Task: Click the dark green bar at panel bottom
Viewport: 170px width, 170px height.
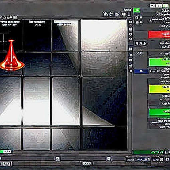Action: [148, 152]
